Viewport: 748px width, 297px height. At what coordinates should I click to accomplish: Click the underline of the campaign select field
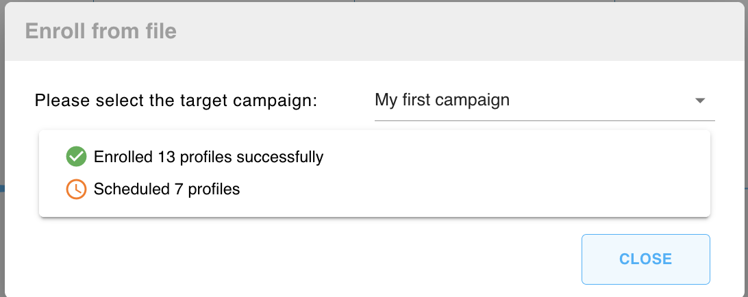pos(545,120)
